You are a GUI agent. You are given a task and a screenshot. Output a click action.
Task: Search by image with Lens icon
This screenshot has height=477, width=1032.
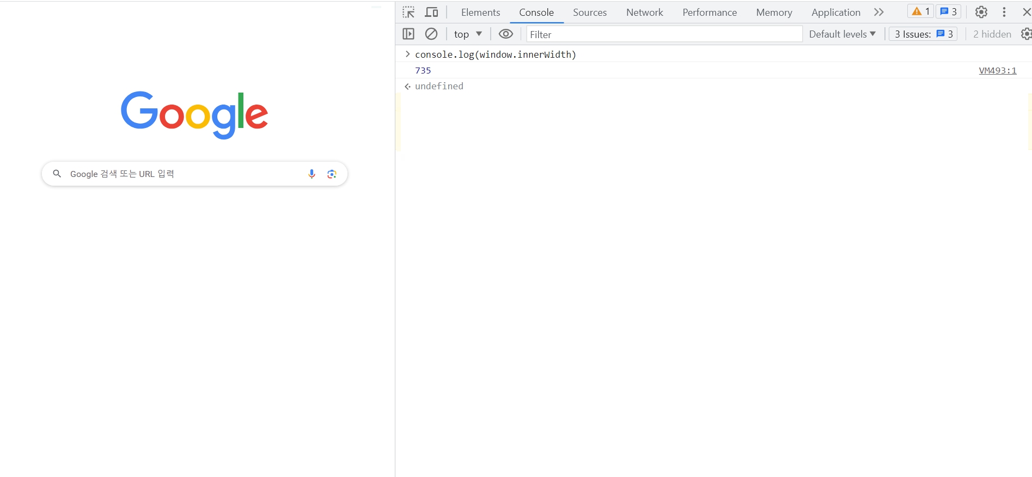coord(332,174)
